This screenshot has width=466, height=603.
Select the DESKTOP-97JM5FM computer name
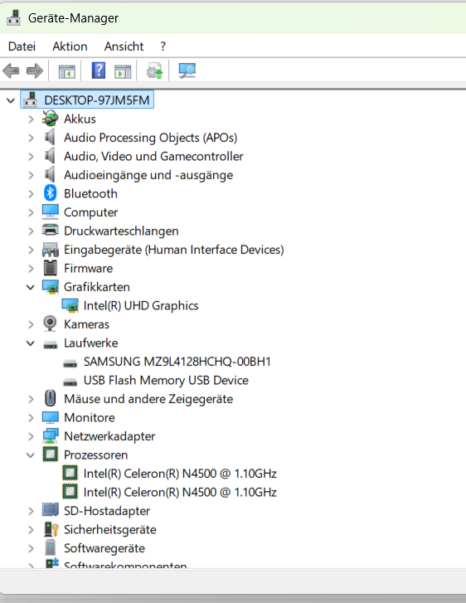pyautogui.click(x=96, y=100)
